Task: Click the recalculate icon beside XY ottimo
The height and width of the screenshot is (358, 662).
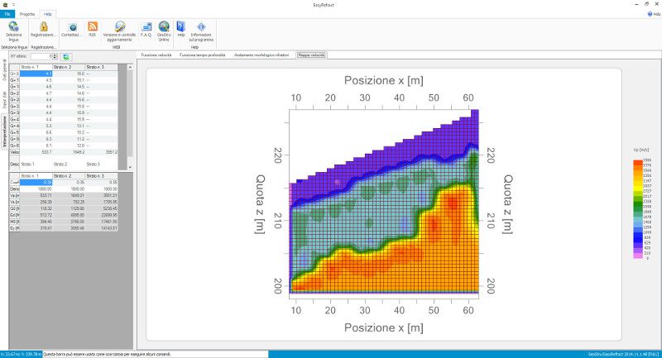Action: click(x=66, y=56)
